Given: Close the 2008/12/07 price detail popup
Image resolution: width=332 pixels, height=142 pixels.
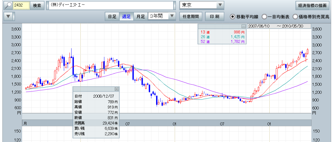Looking at the screenshot, I should coord(116,89).
